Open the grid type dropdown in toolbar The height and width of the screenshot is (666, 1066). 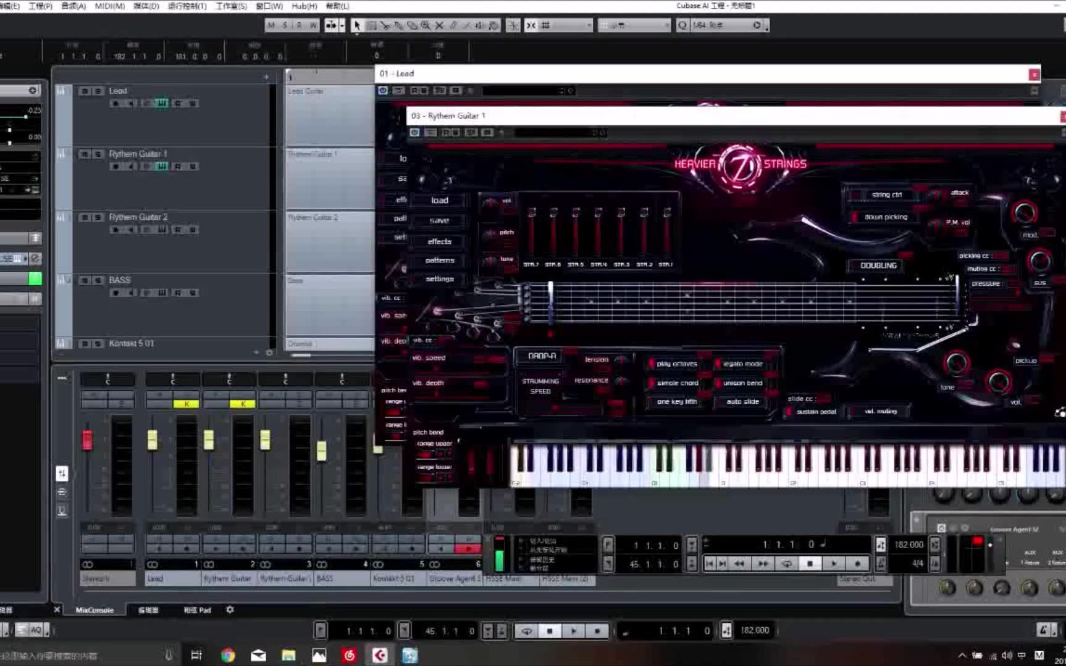(x=634, y=25)
